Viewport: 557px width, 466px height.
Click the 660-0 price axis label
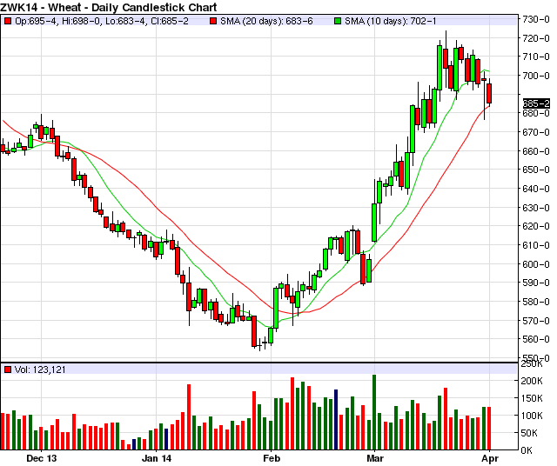pos(536,151)
